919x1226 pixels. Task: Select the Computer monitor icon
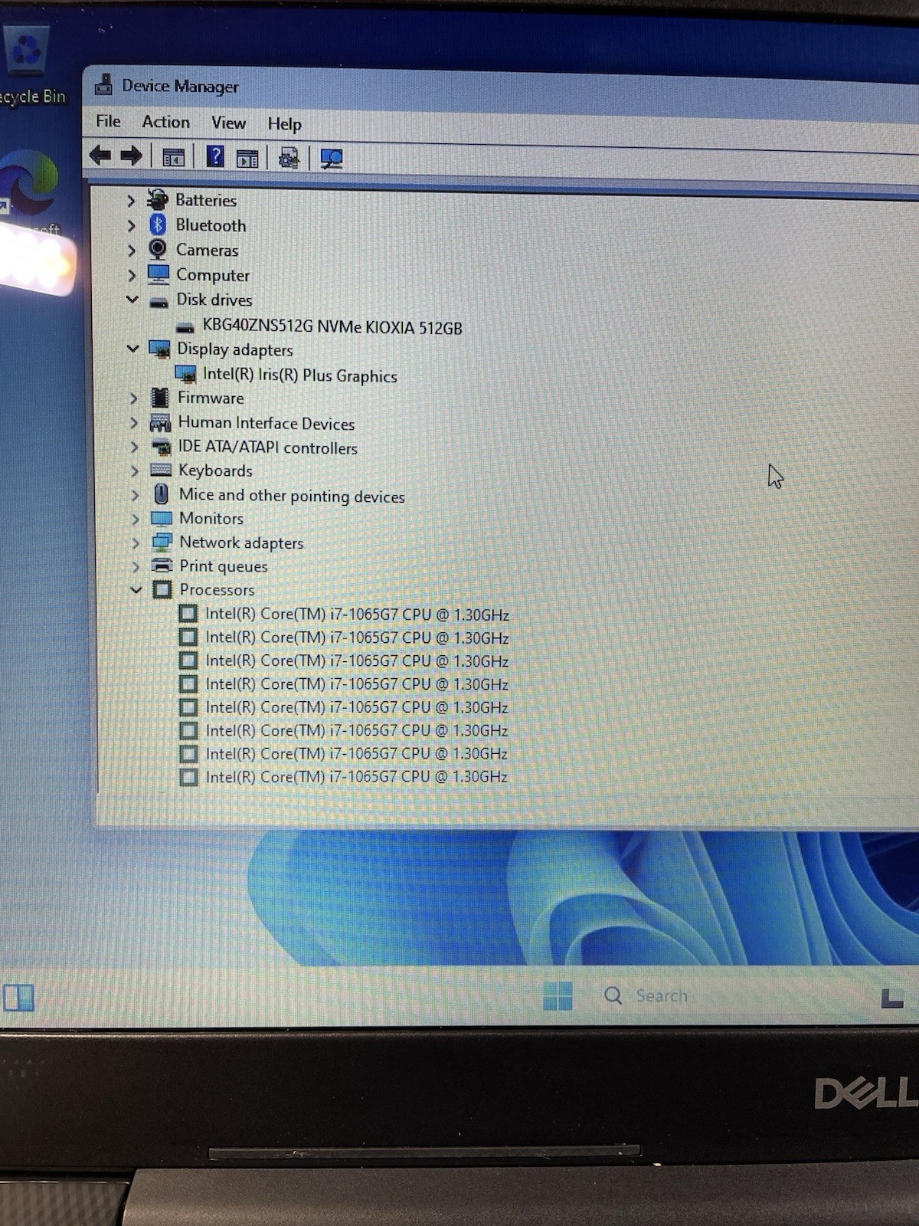click(159, 274)
